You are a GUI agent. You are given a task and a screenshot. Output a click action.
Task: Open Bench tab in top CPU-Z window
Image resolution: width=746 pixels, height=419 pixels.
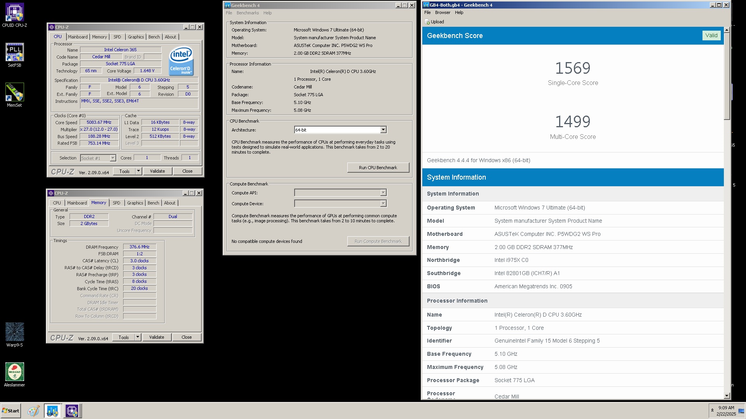154,37
